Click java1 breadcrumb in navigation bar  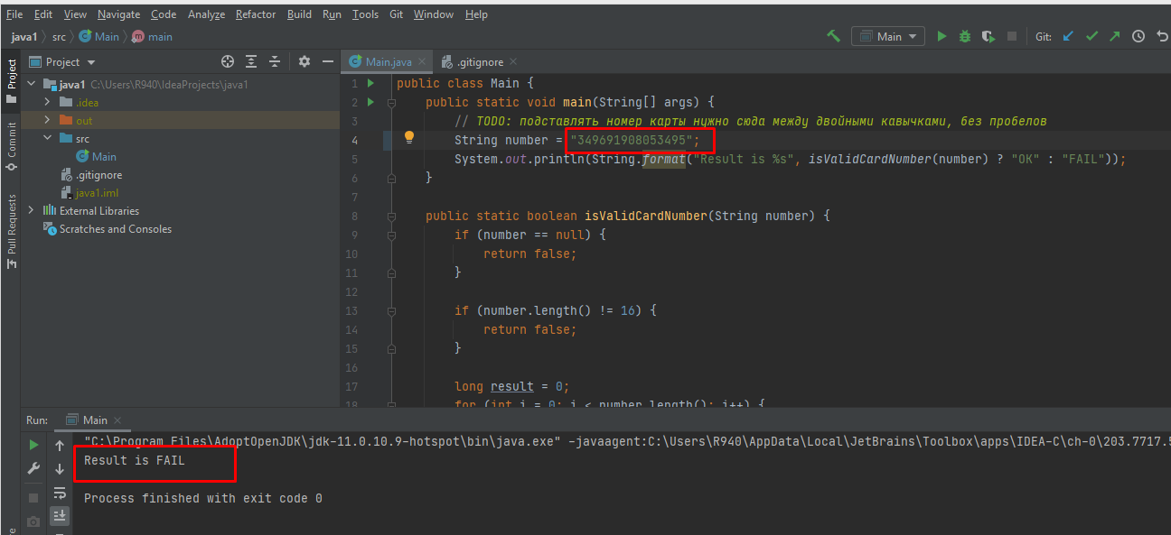click(23, 36)
